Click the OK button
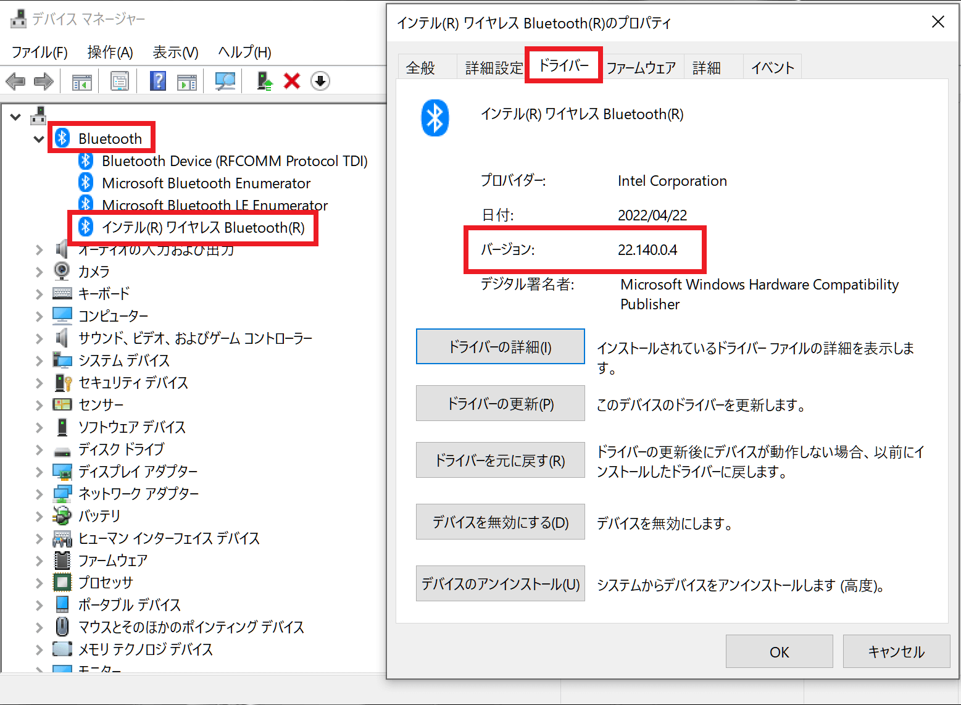Screen dimensions: 961x705 pyautogui.click(x=780, y=652)
